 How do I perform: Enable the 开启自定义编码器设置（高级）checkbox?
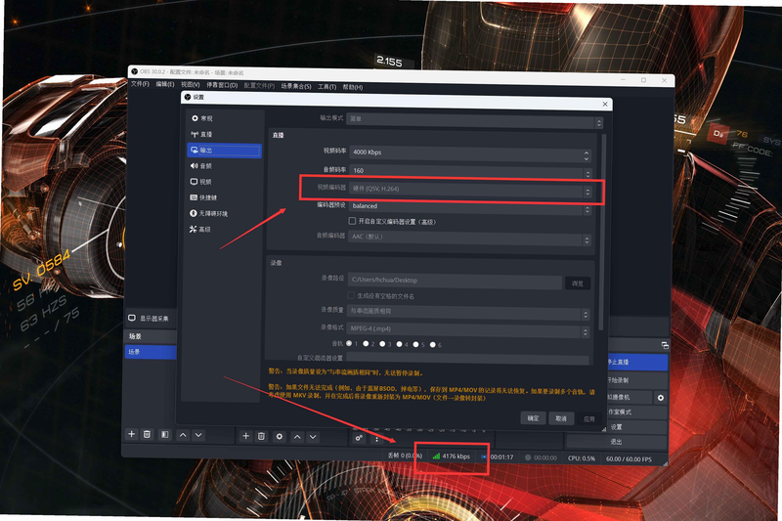click(x=352, y=220)
